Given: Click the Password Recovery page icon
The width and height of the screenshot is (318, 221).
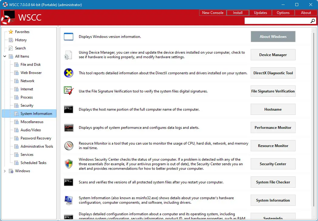Looking at the screenshot, I should click(16, 138).
